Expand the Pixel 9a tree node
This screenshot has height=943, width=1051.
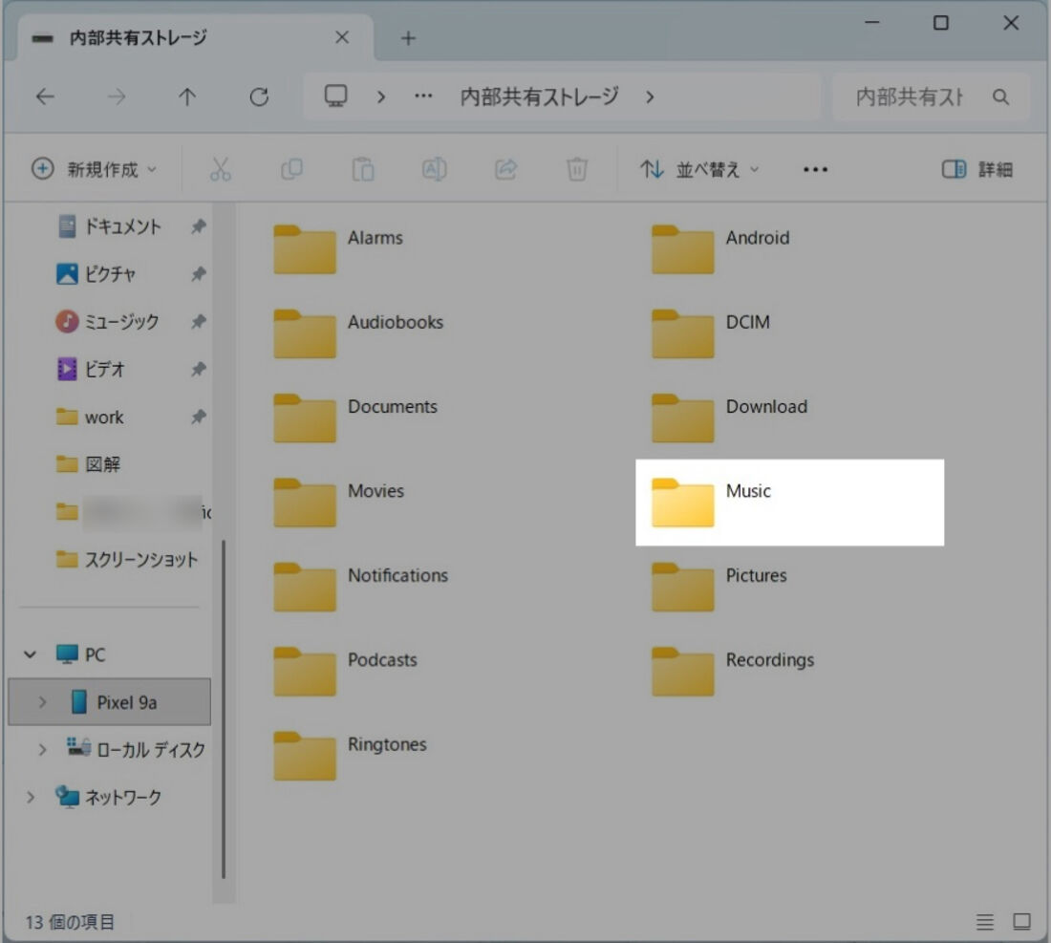click(x=42, y=701)
